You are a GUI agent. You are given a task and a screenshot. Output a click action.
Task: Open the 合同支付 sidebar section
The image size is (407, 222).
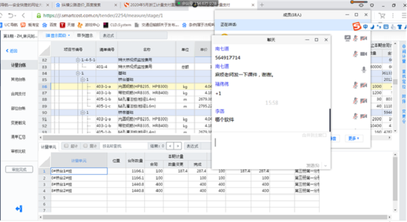19,94
